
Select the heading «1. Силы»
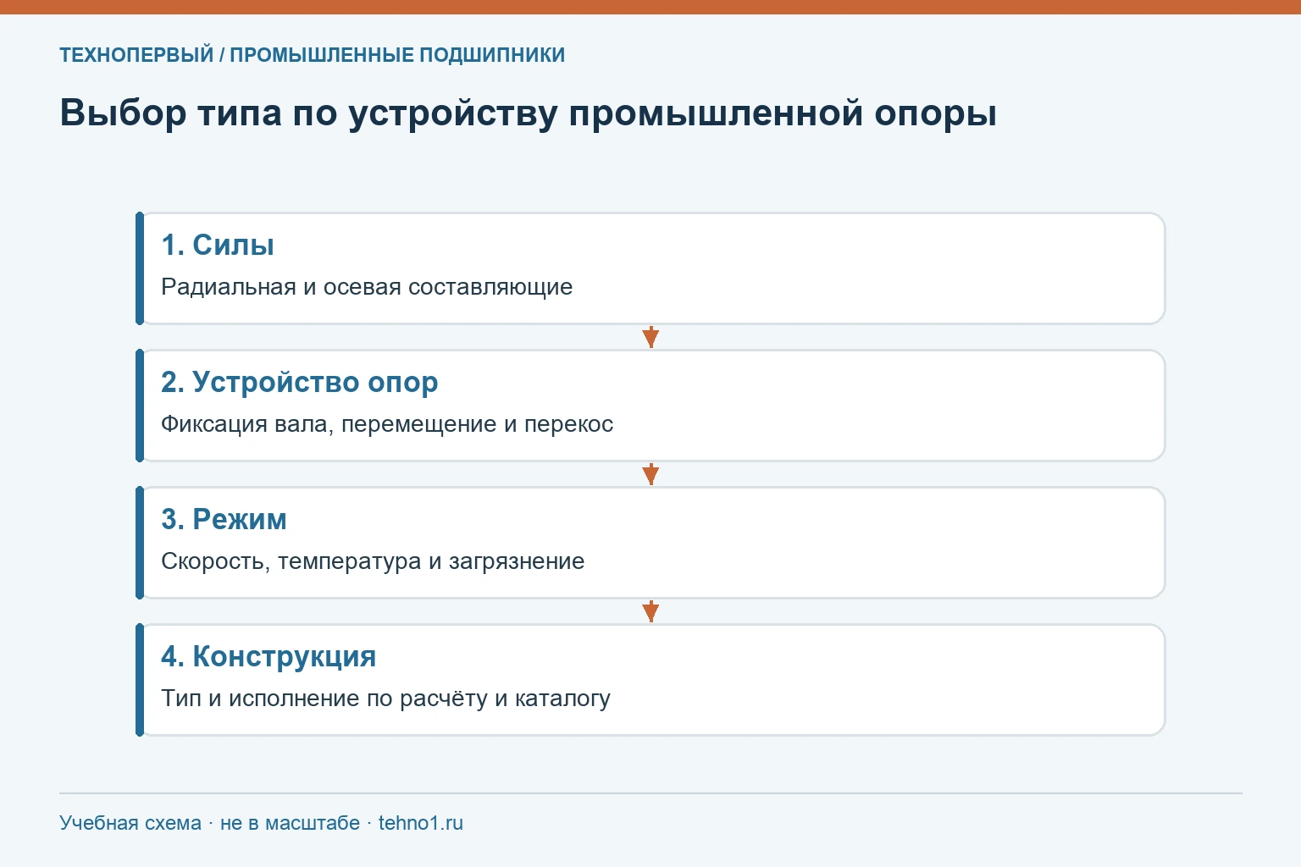point(218,245)
